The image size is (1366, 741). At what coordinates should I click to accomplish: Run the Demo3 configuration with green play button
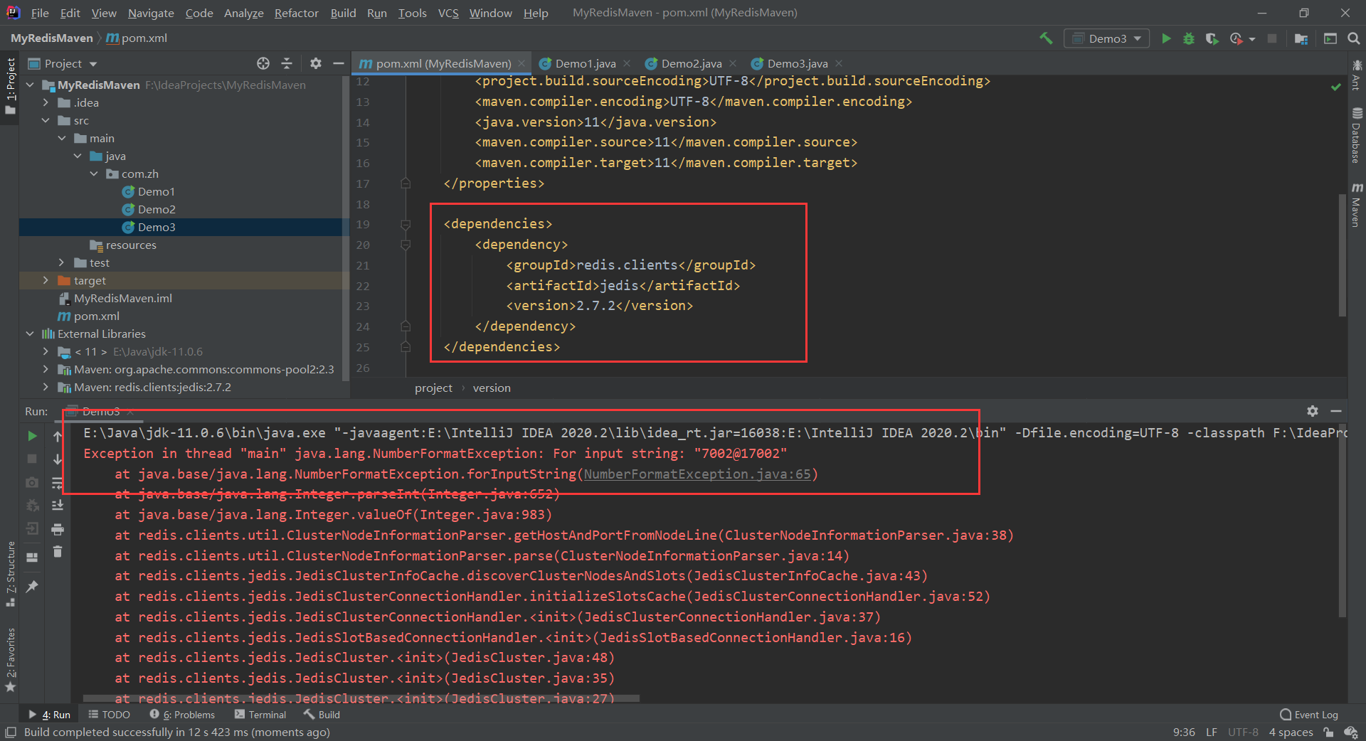coord(1166,38)
